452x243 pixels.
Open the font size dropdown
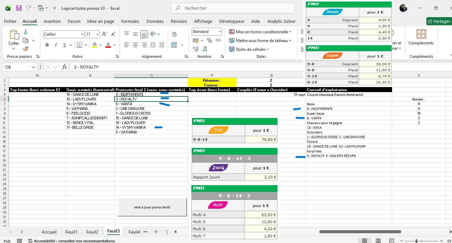(98, 34)
